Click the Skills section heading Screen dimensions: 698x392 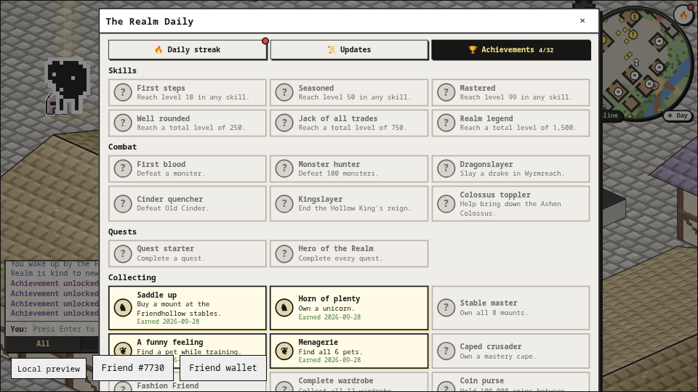tap(122, 70)
